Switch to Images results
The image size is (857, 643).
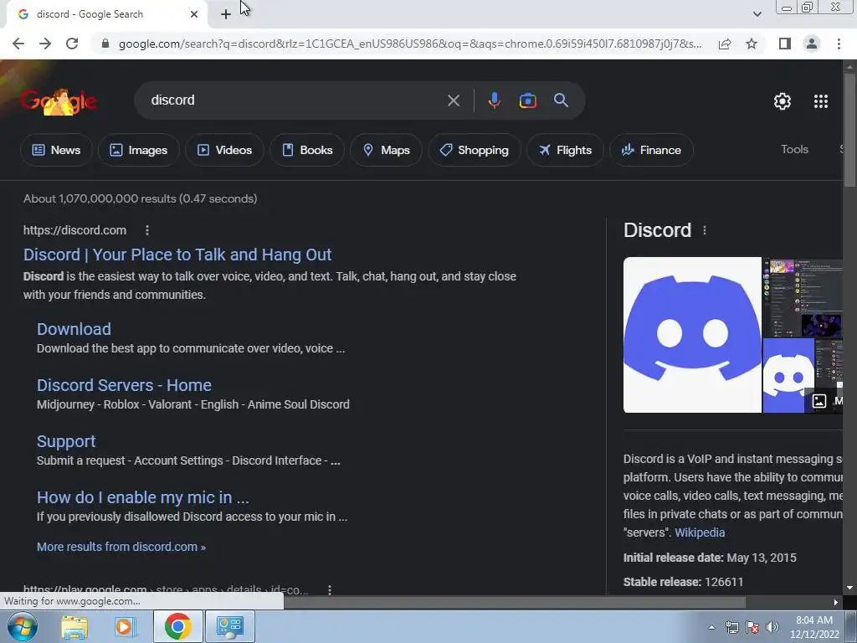[x=139, y=150]
